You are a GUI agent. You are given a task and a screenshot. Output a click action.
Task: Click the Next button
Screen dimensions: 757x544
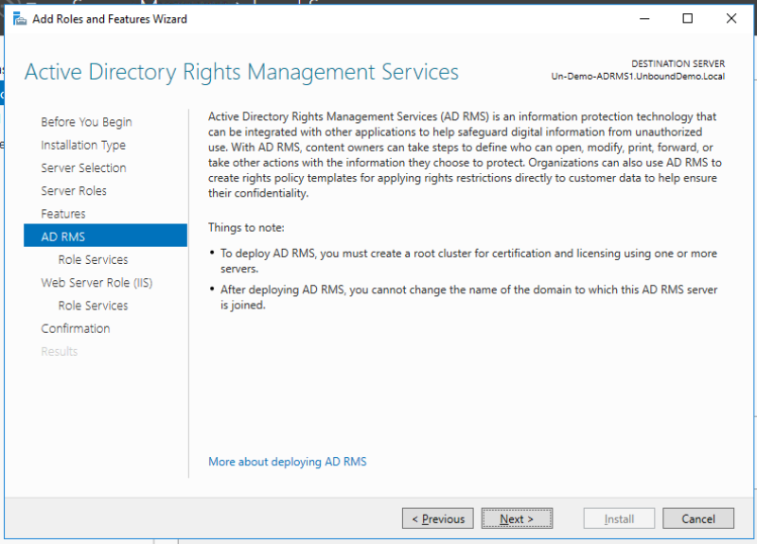[x=517, y=518]
